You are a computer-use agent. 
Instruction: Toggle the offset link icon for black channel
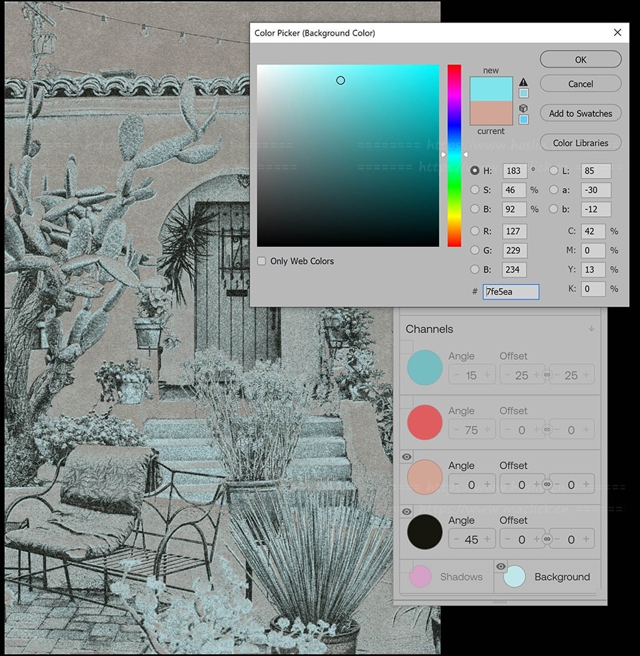click(547, 539)
